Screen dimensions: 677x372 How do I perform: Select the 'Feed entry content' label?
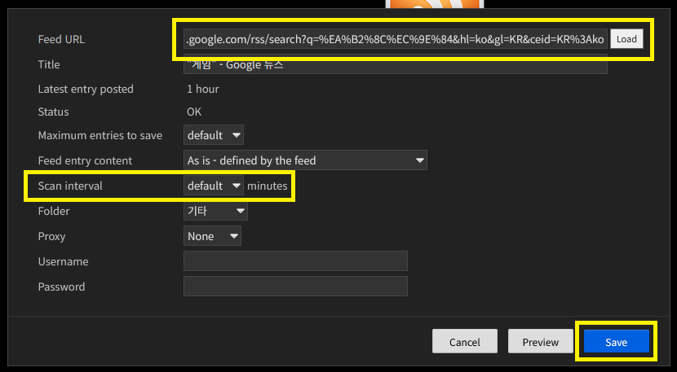click(85, 161)
